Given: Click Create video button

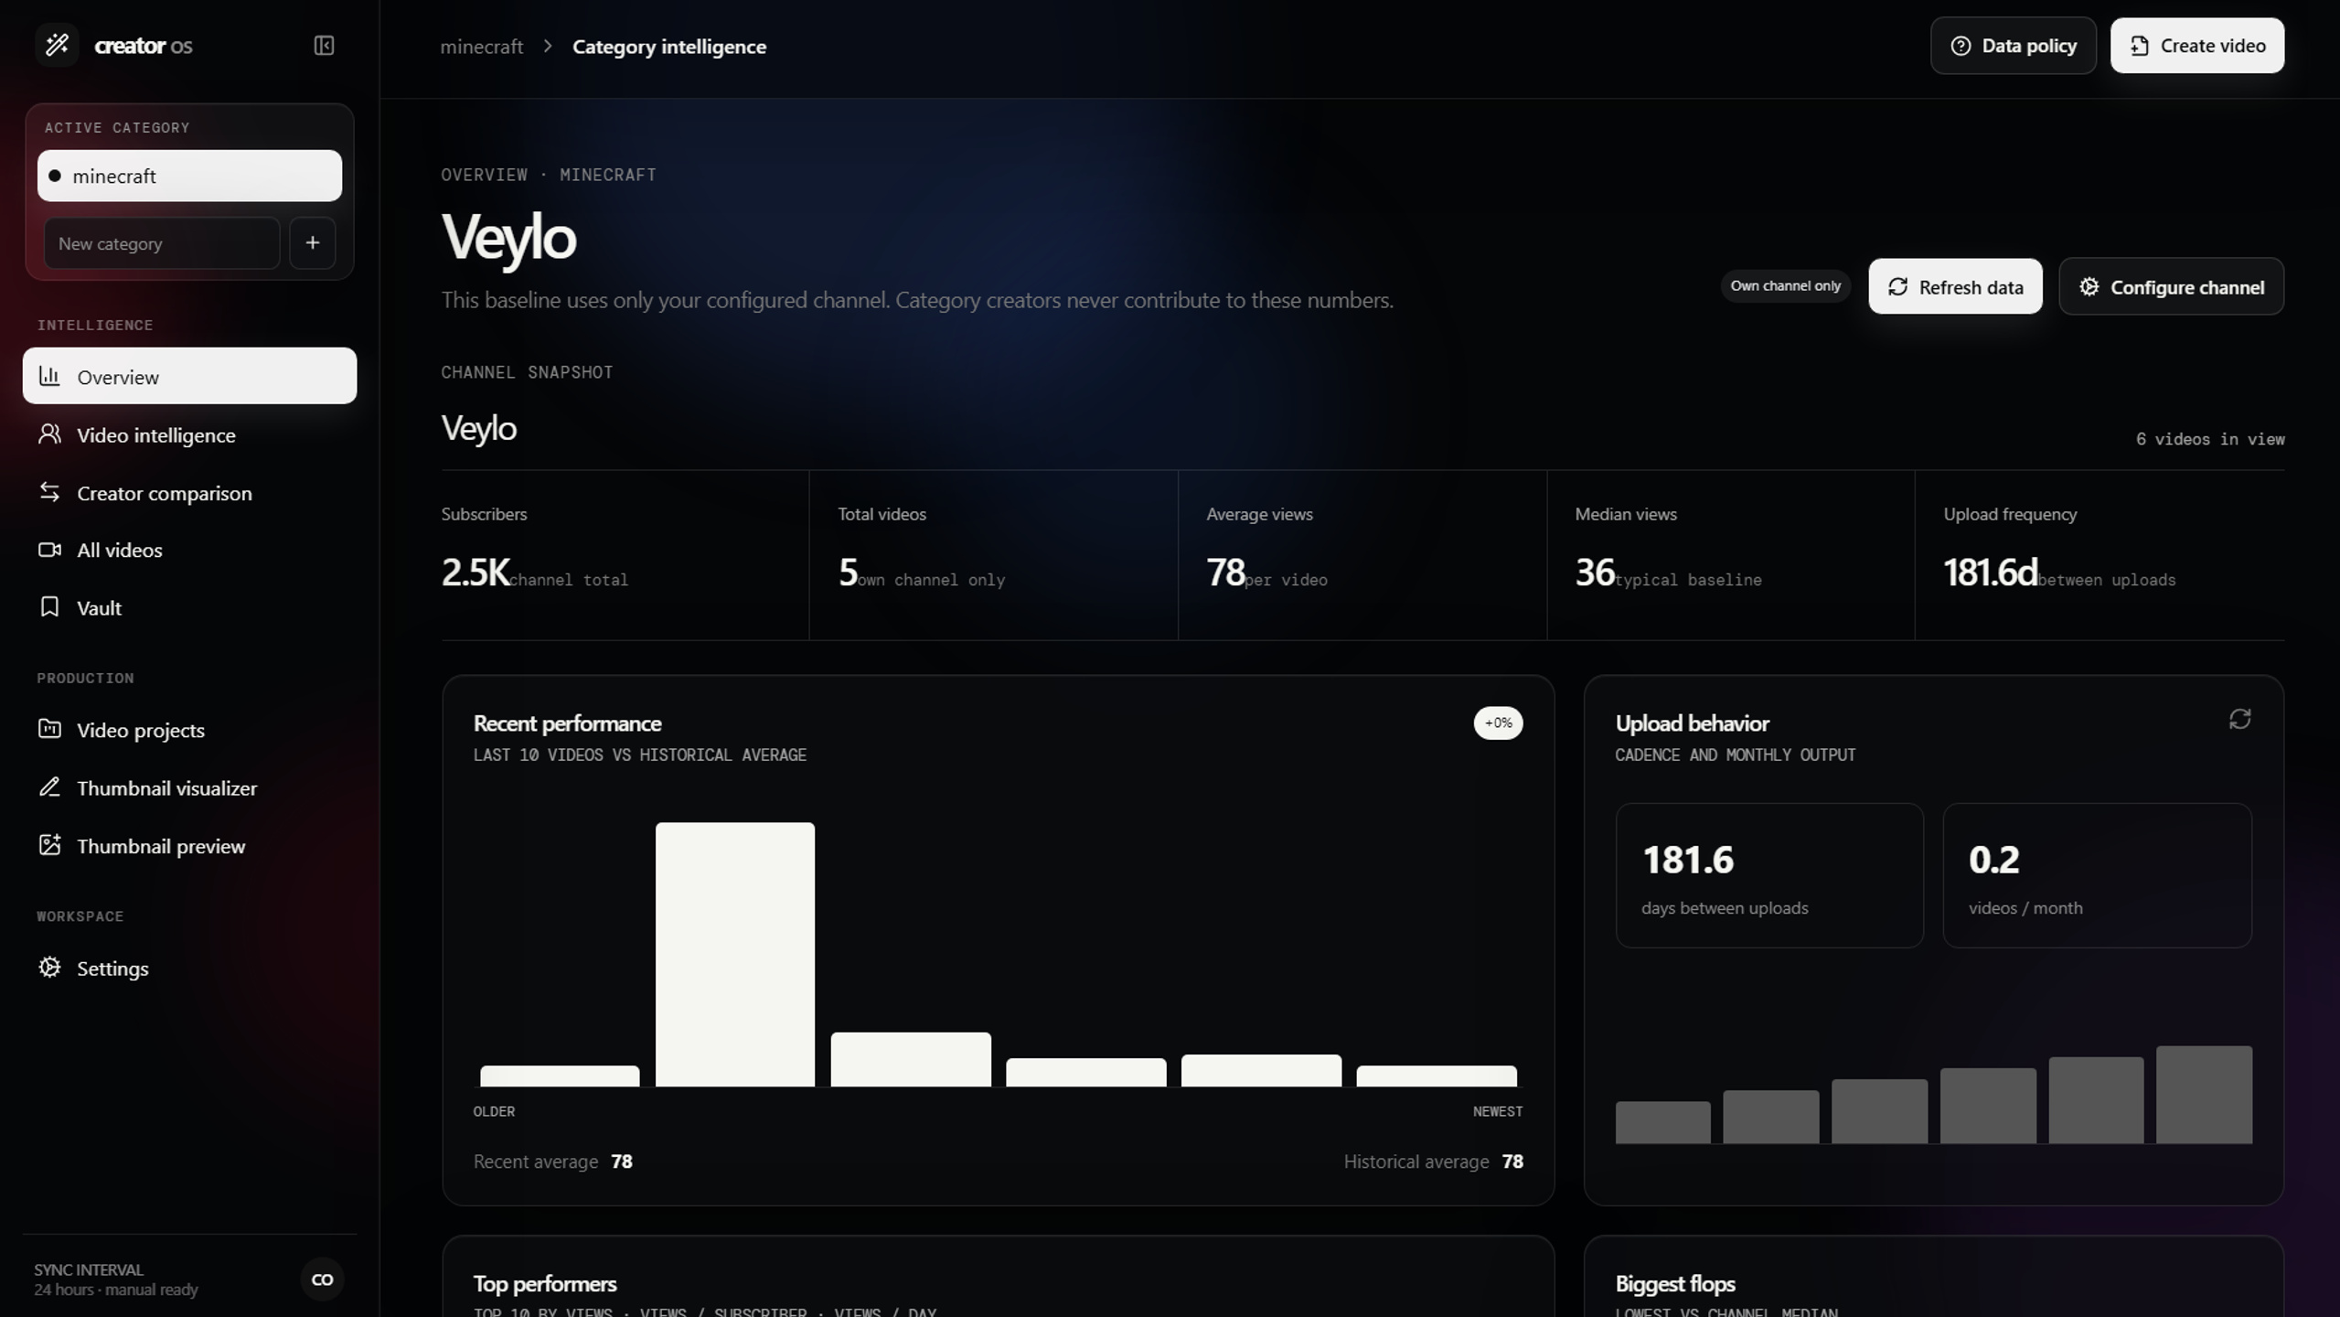Looking at the screenshot, I should point(2196,46).
